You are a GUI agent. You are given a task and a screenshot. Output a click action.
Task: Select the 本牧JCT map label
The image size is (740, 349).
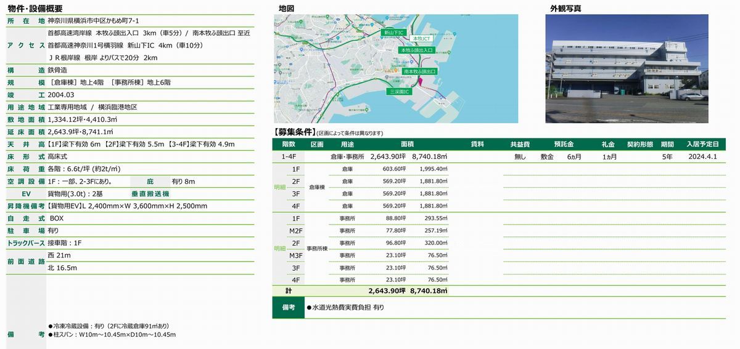tap(422, 39)
